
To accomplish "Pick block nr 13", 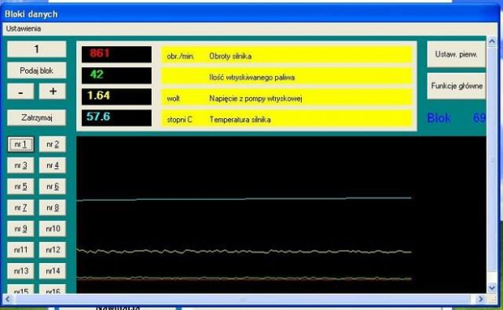I will click(20, 271).
